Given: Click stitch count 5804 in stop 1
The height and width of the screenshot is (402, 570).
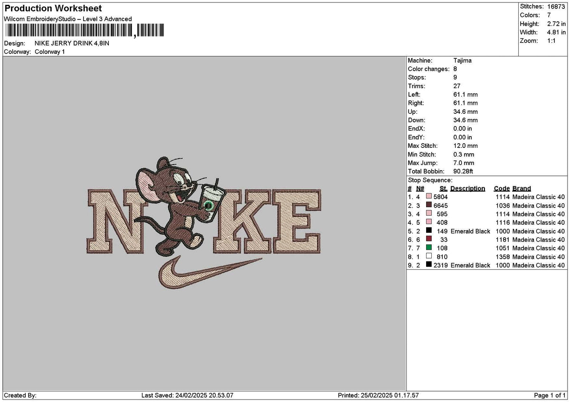Looking at the screenshot, I should coord(440,197).
